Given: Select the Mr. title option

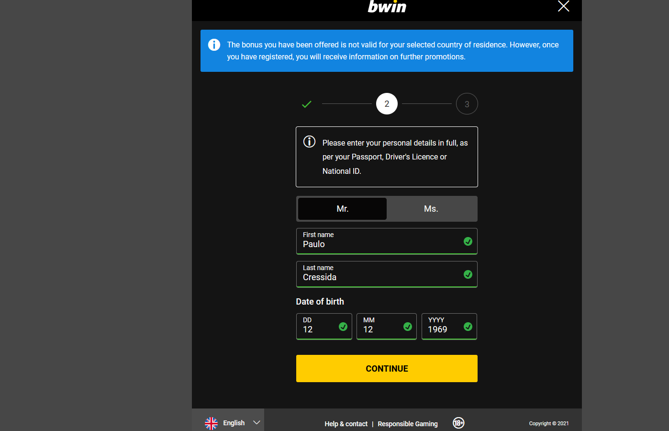Looking at the screenshot, I should pyautogui.click(x=342, y=209).
